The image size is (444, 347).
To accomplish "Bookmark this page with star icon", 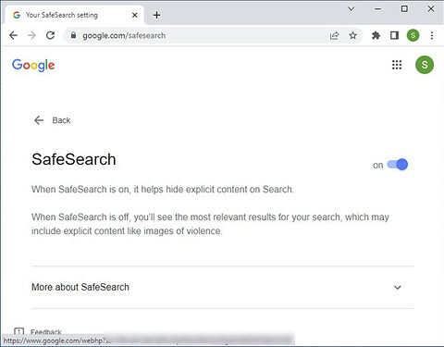I will (x=352, y=36).
